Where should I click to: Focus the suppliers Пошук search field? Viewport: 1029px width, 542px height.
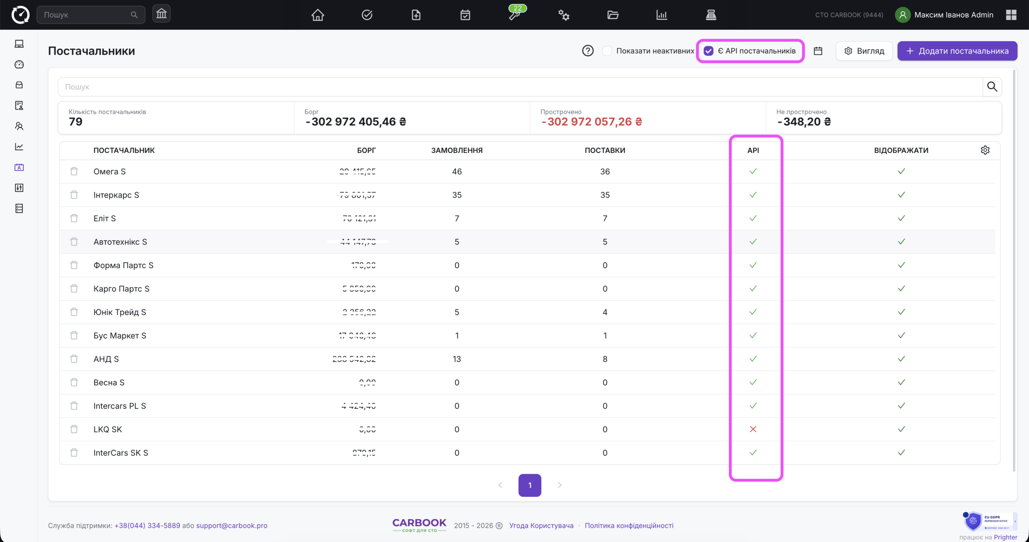(x=521, y=86)
